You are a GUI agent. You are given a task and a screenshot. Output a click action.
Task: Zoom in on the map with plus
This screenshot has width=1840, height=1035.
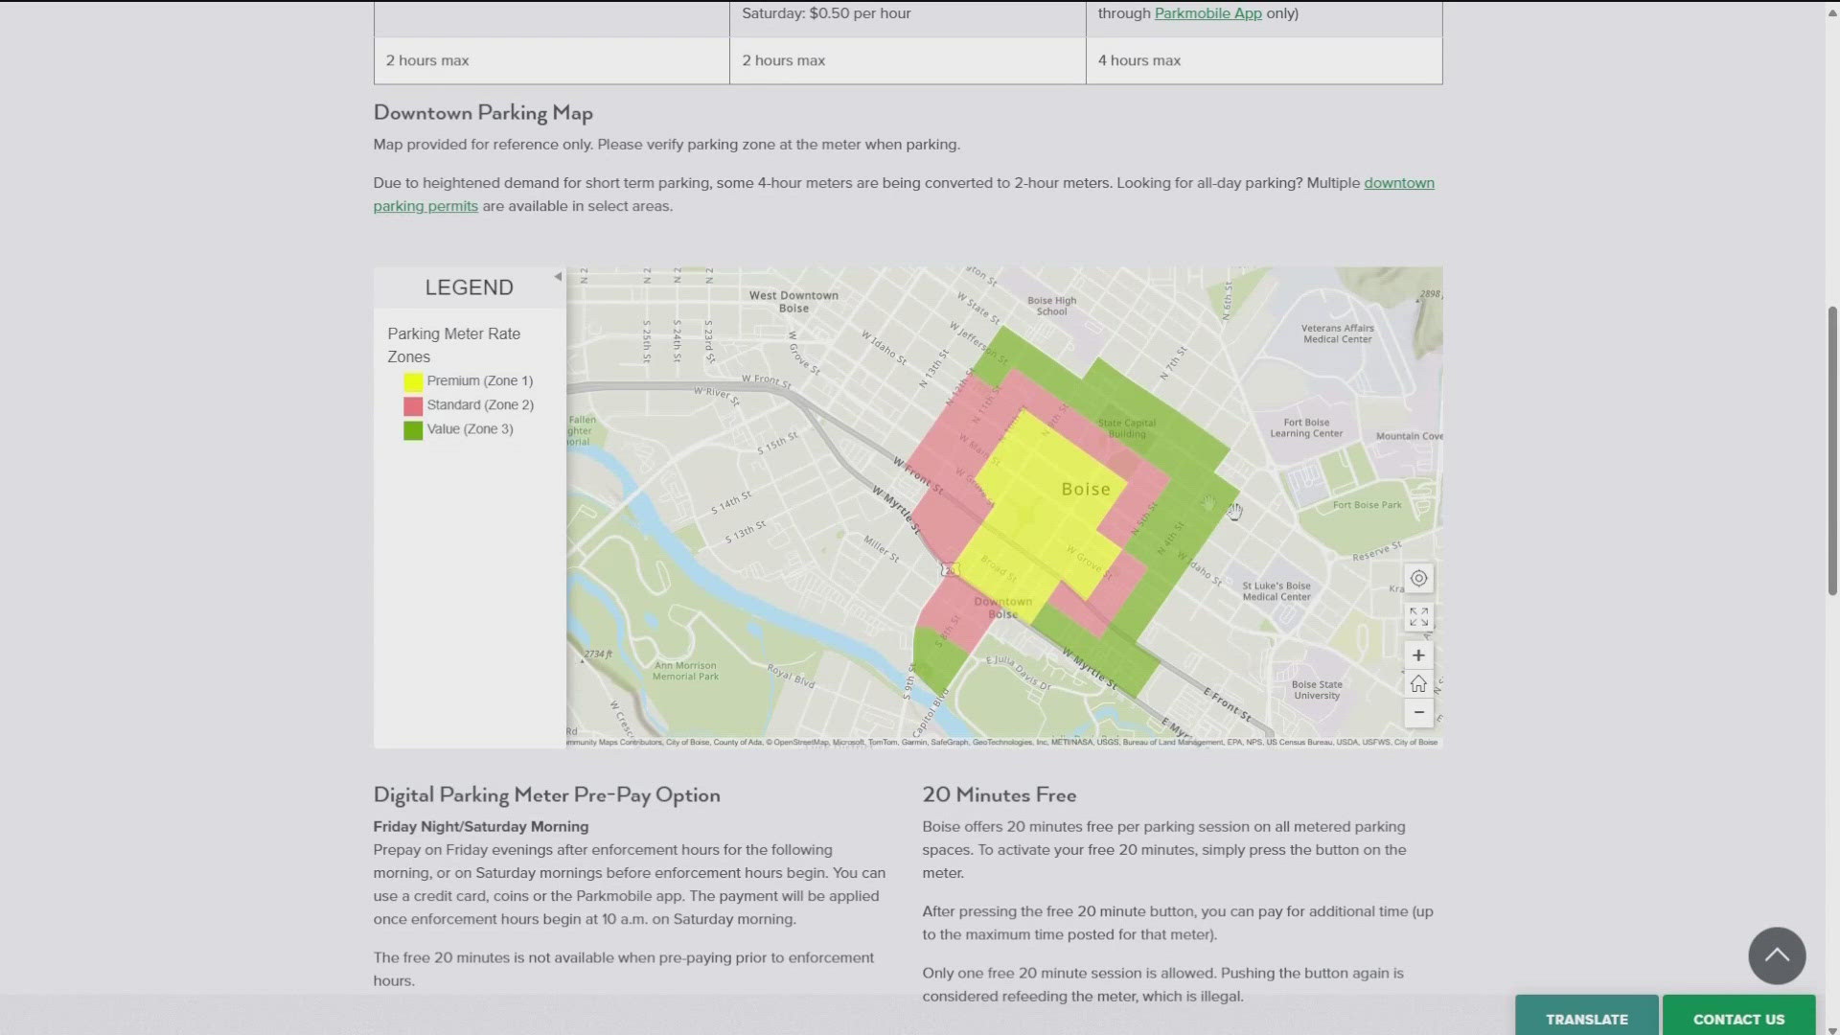1418,655
